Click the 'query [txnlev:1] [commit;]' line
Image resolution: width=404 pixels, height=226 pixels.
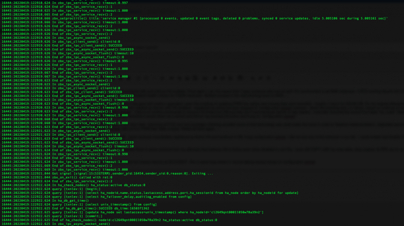pos(52,216)
